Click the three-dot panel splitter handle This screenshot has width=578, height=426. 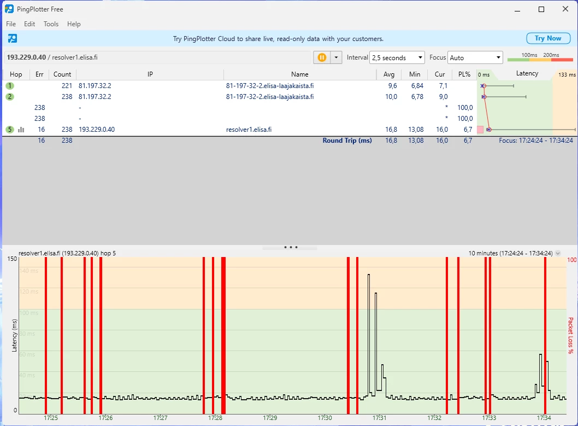pos(290,247)
